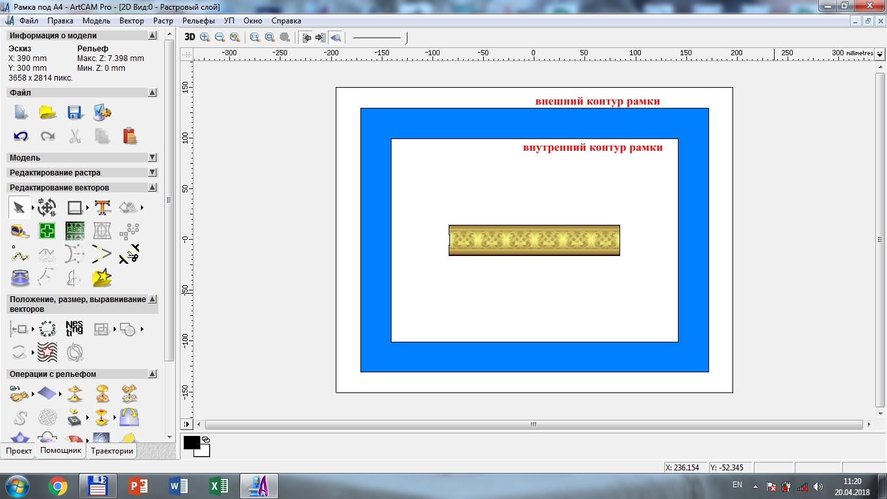This screenshot has width=887, height=499.
Task: Switch to 3D view button
Action: (190, 37)
